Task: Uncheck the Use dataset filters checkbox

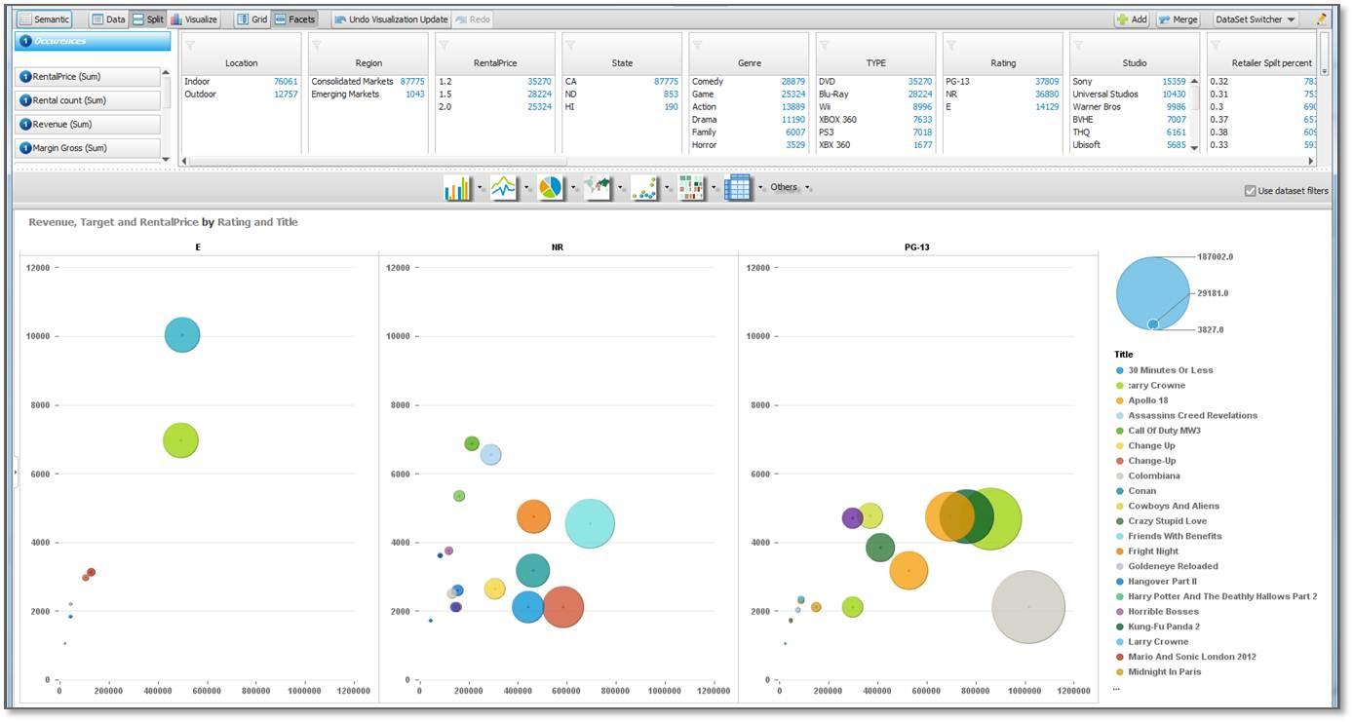Action: [x=1251, y=191]
